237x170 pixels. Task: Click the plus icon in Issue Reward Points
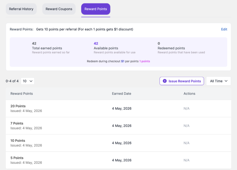click(x=165, y=81)
